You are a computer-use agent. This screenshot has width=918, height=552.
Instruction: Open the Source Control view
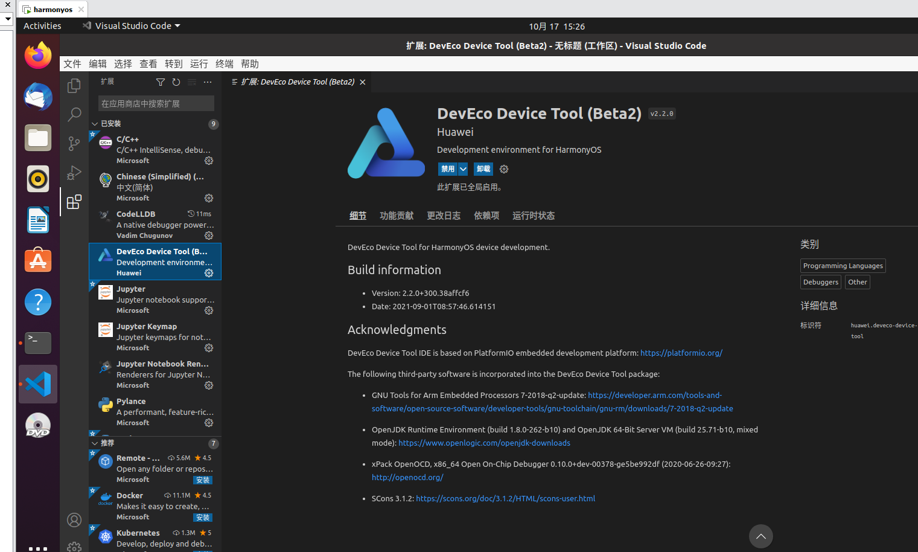click(74, 143)
